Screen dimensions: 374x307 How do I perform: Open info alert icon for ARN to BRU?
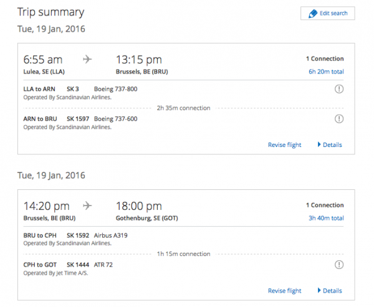coord(339,119)
